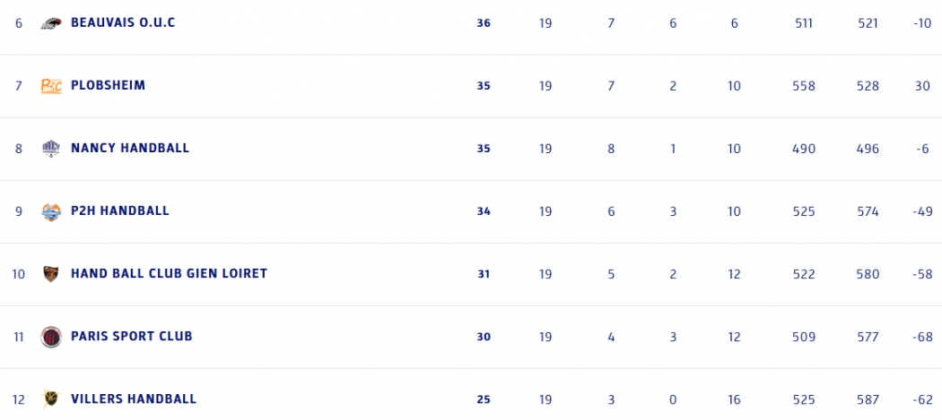This screenshot has width=942, height=420.
Task: Open the PLOBSHEIM team page
Action: pos(108,85)
